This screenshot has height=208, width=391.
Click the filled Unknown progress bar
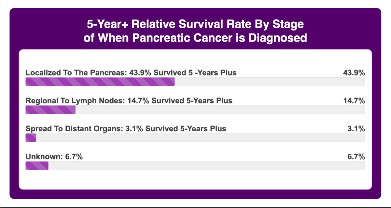click(37, 166)
